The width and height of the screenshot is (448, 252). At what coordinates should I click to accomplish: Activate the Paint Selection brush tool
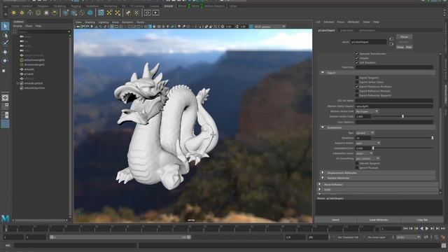tap(6, 43)
